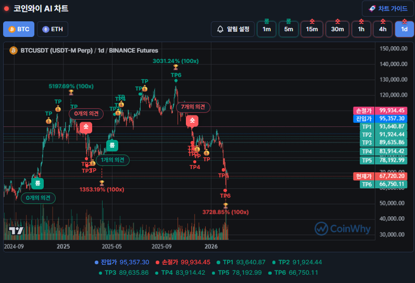415x283 pixels.
Task: Click the trophy icon above TP6 marker
Action: (176, 68)
